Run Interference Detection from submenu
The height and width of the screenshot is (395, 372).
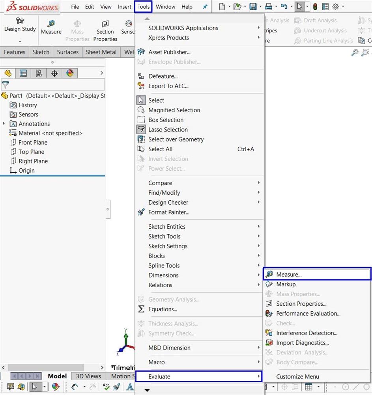click(x=317, y=333)
